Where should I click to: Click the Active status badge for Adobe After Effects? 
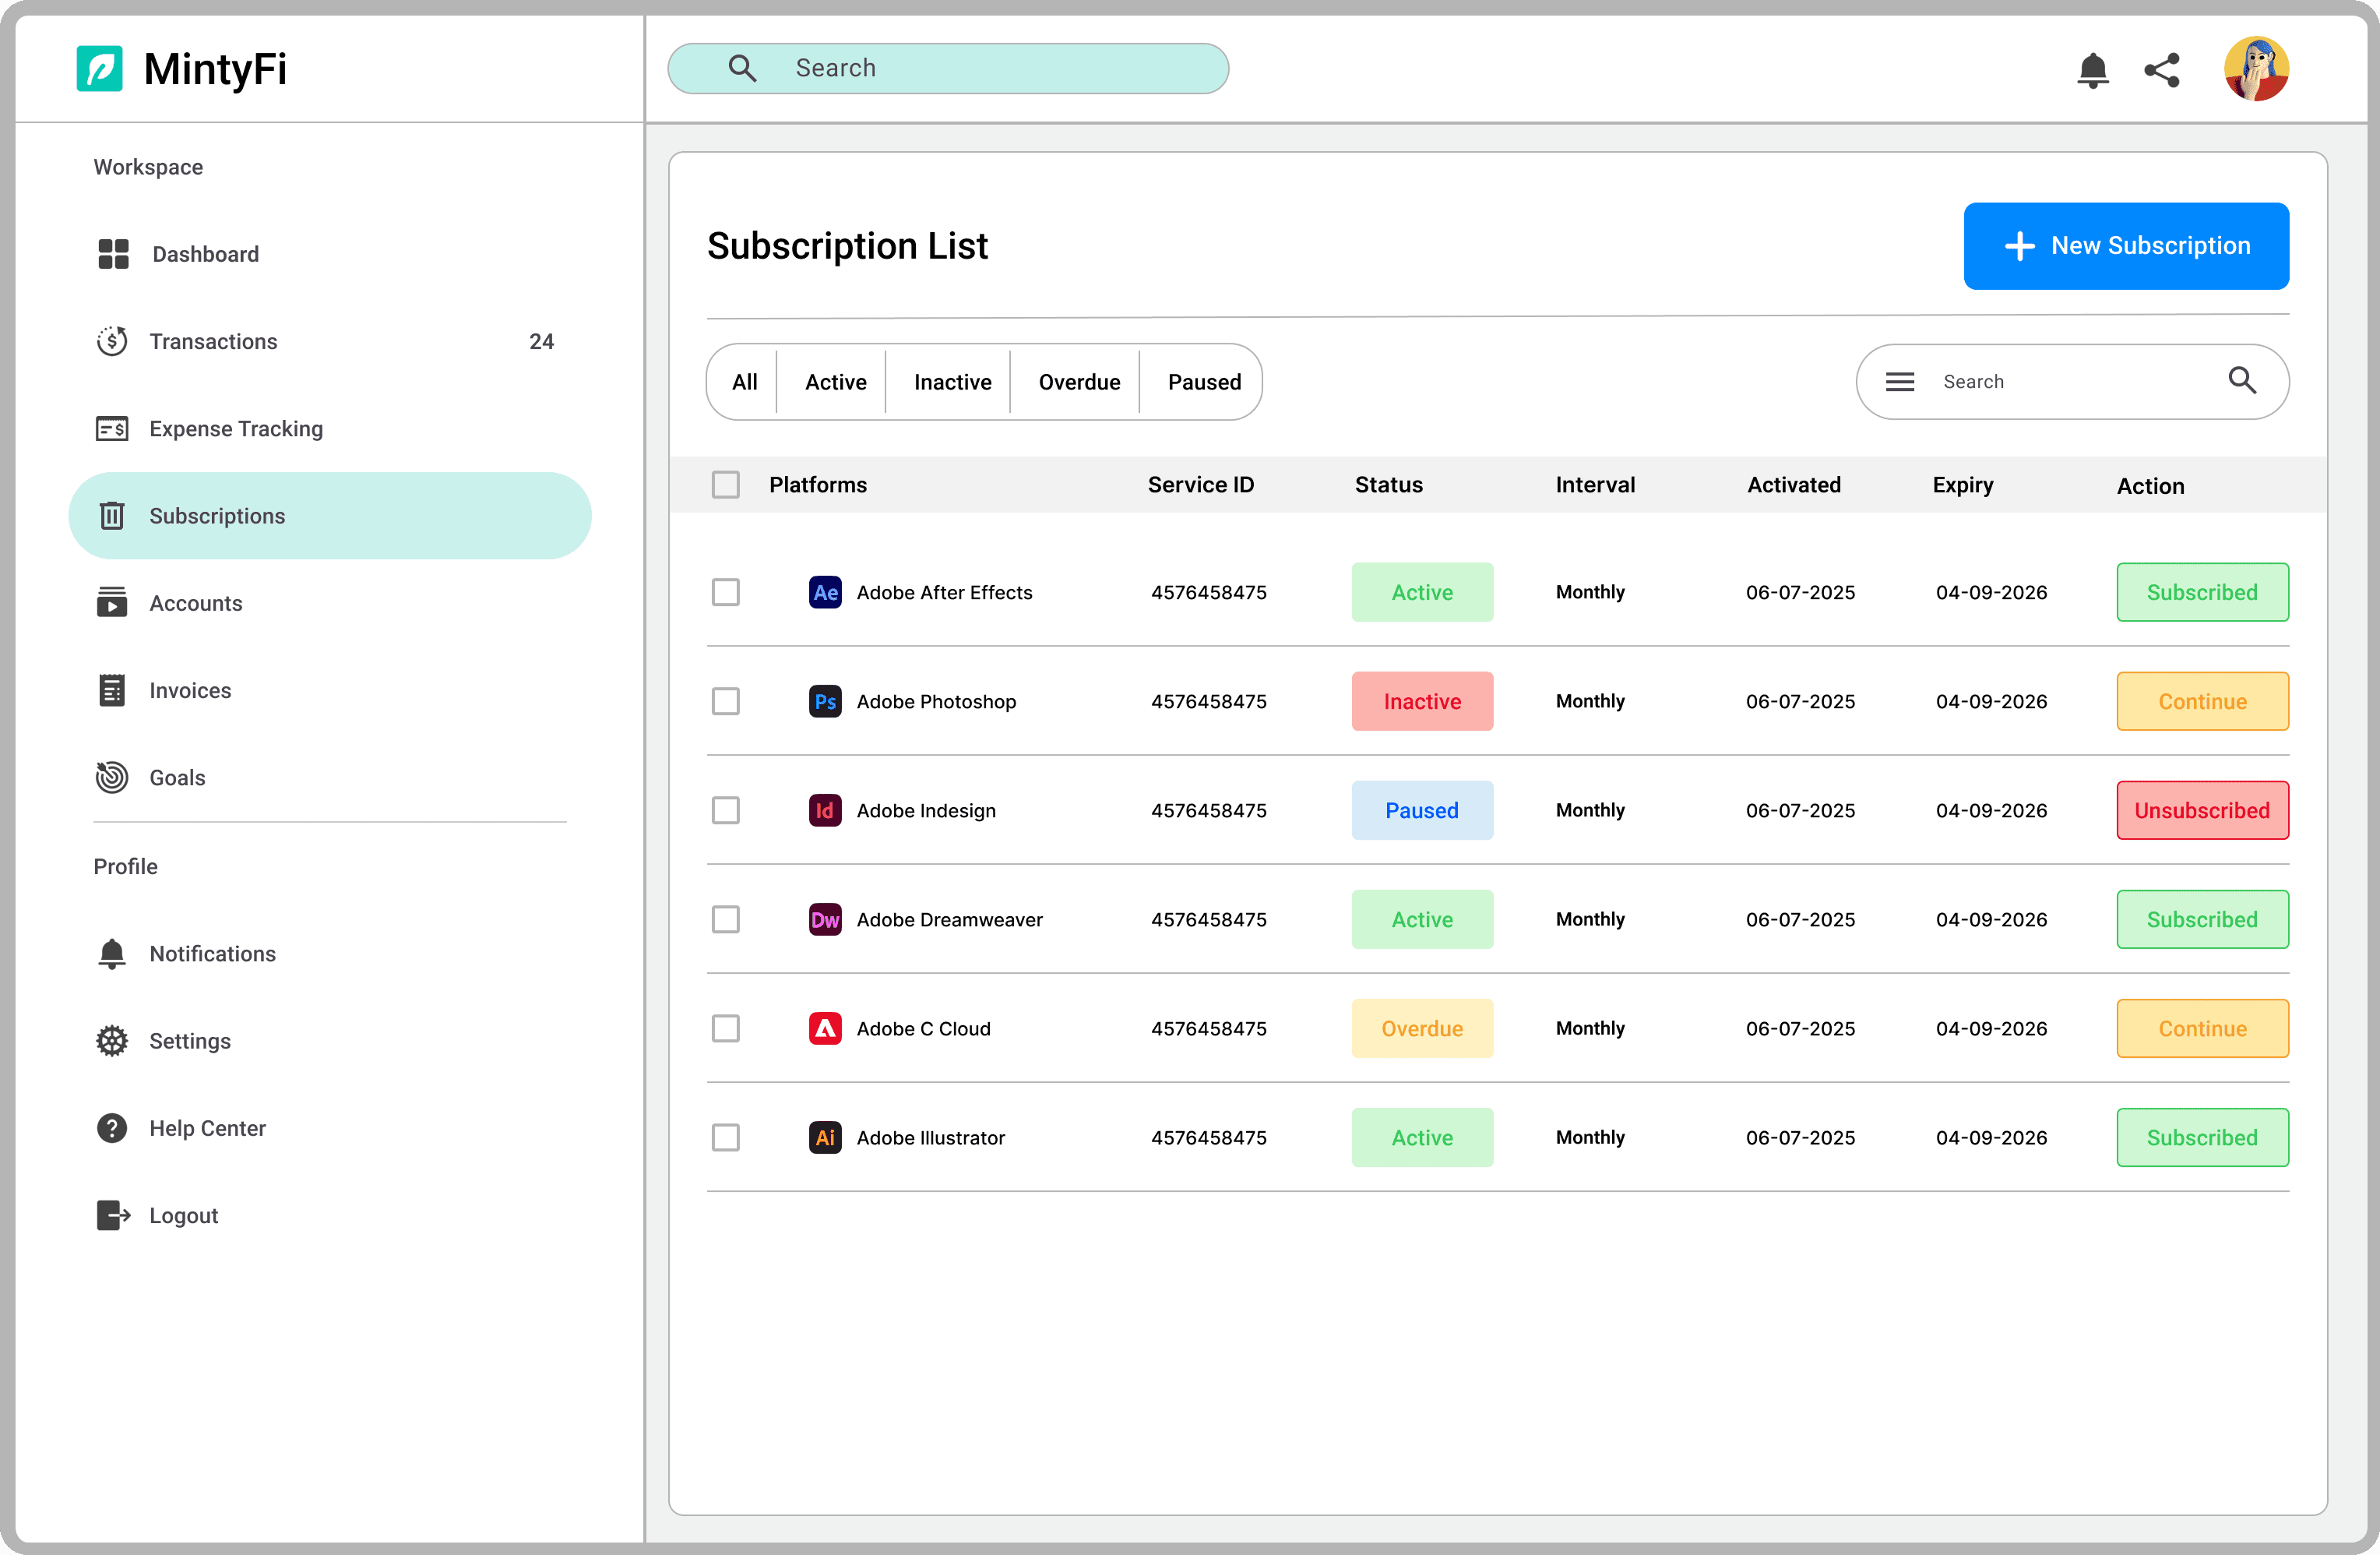coord(1422,592)
